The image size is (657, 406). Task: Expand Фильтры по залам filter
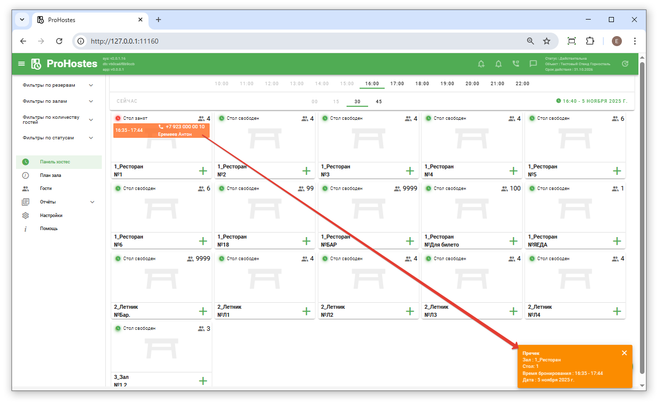point(91,101)
